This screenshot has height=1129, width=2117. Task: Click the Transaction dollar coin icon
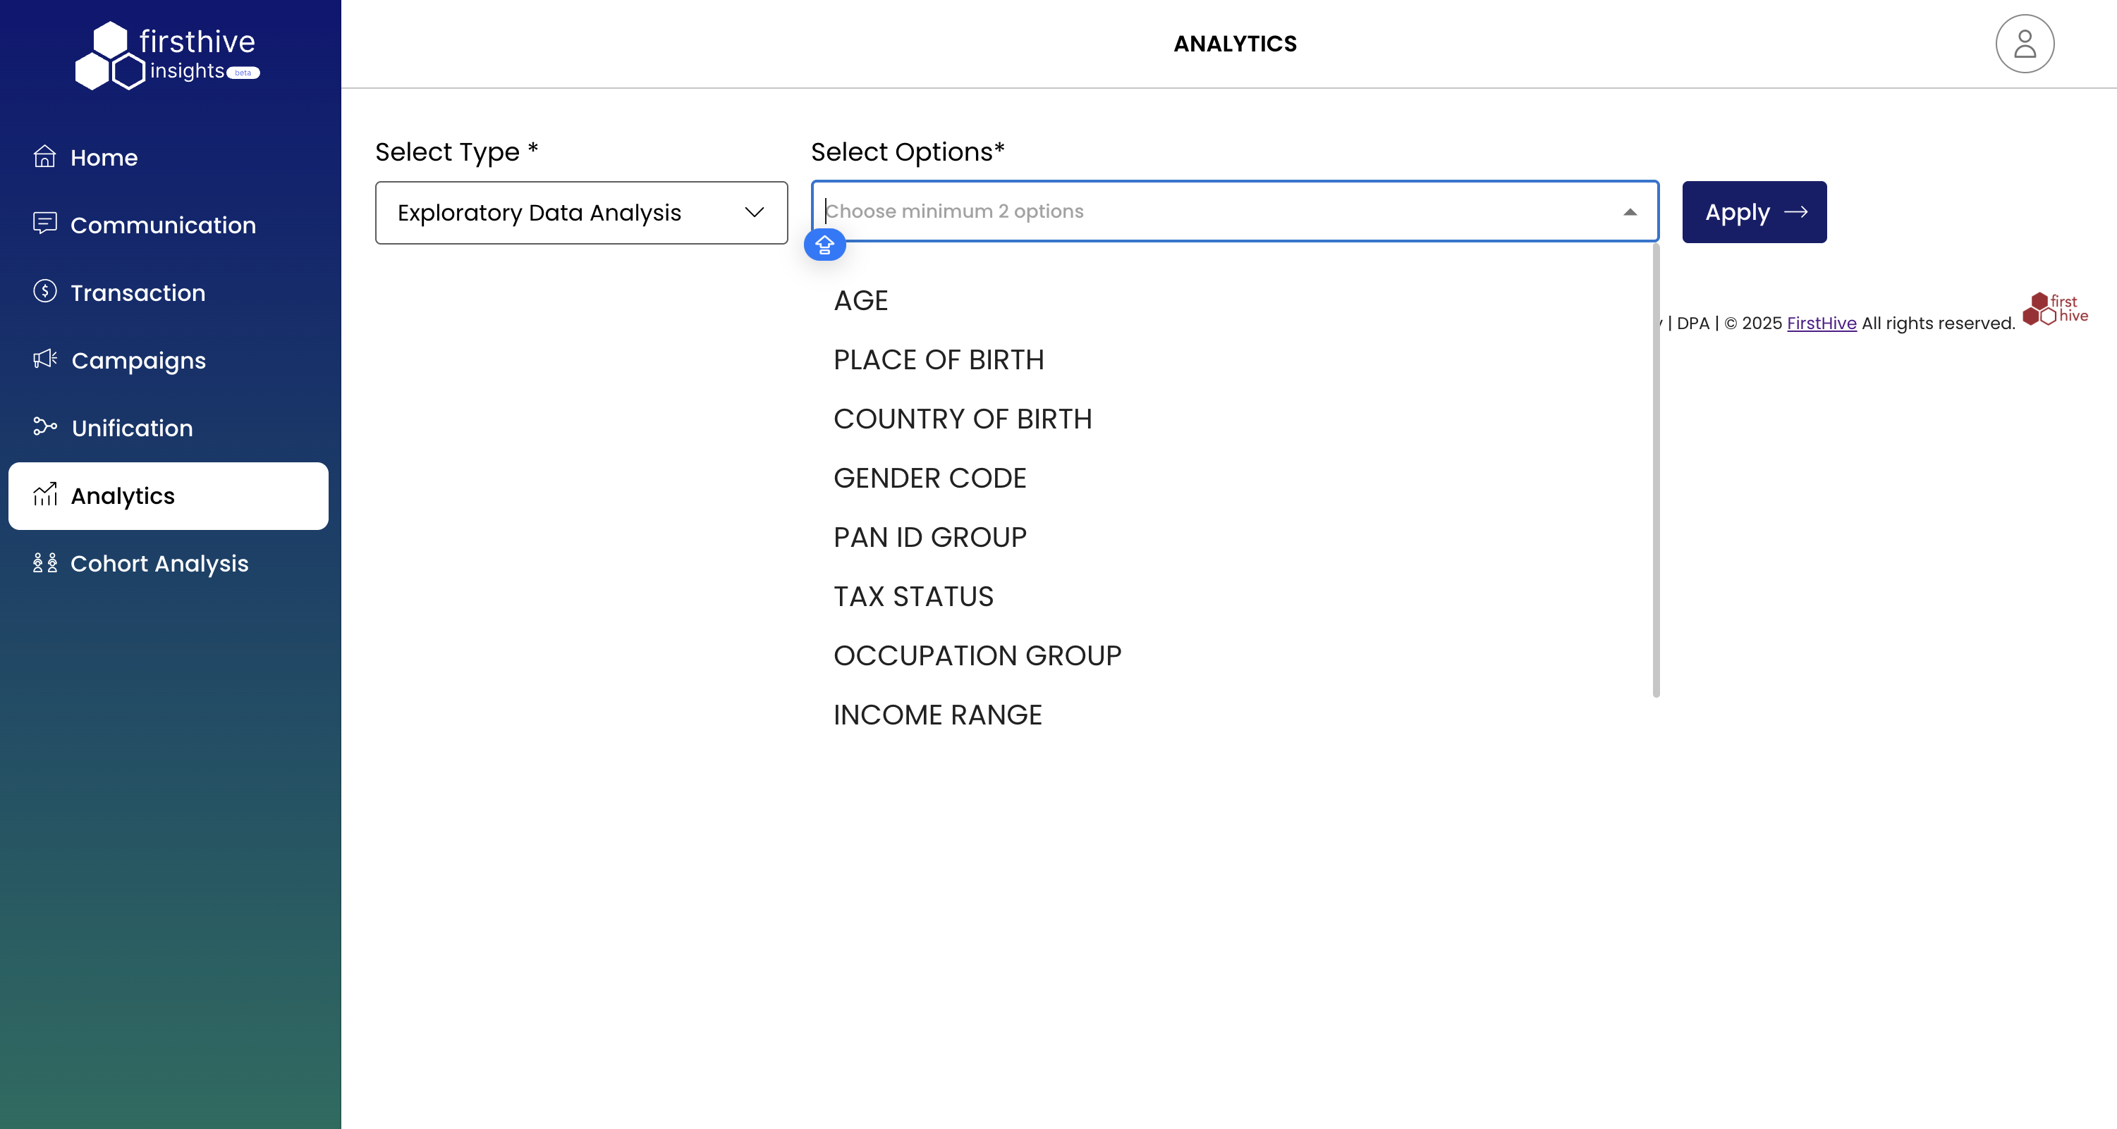click(44, 292)
